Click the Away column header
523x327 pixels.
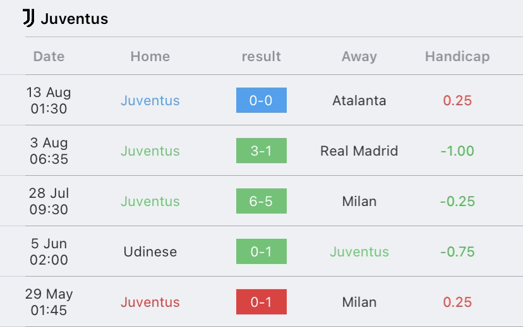pos(359,56)
